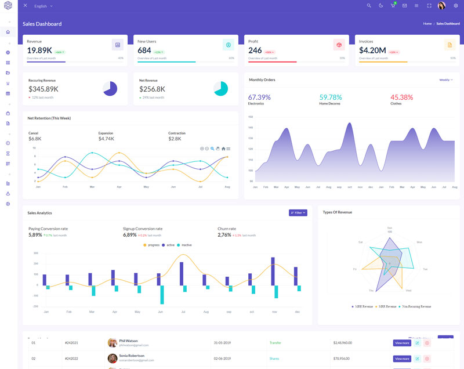Image resolution: width=464 pixels, height=369 pixels.
Task: Toggle the 'progress' series in chart legend
Action: pyautogui.click(x=151, y=245)
